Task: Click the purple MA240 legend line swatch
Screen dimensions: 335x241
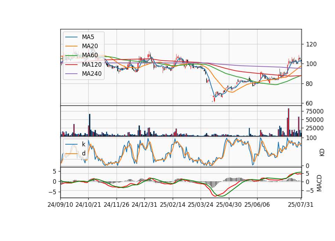Action: 71,74
